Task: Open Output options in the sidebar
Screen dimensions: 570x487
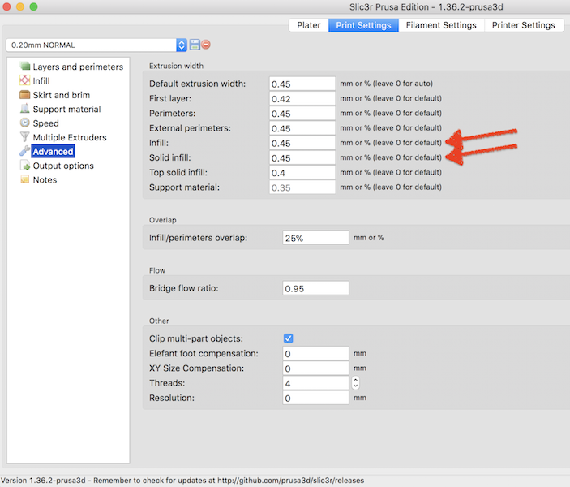Action: click(62, 166)
